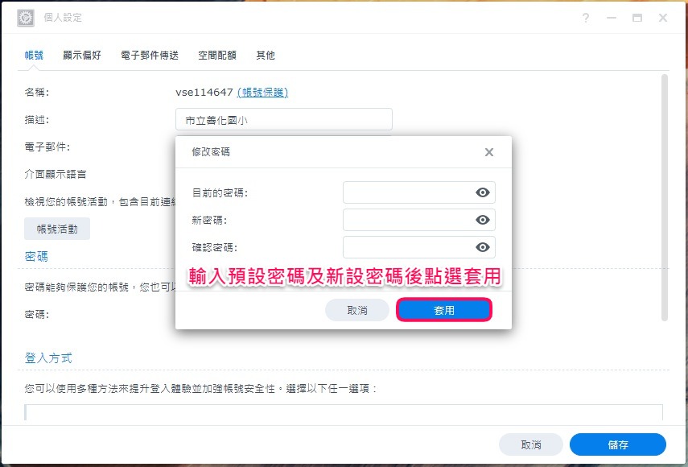This screenshot has width=688, height=467.
Task: Click the Personal Settings gear icon
Action: [26, 18]
